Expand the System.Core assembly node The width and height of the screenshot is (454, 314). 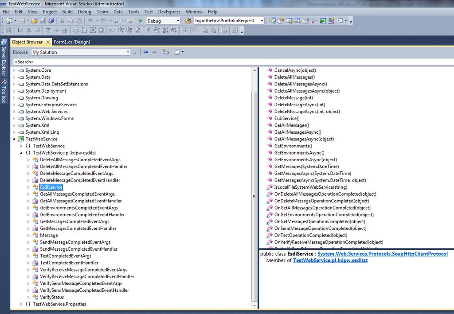[x=14, y=70]
